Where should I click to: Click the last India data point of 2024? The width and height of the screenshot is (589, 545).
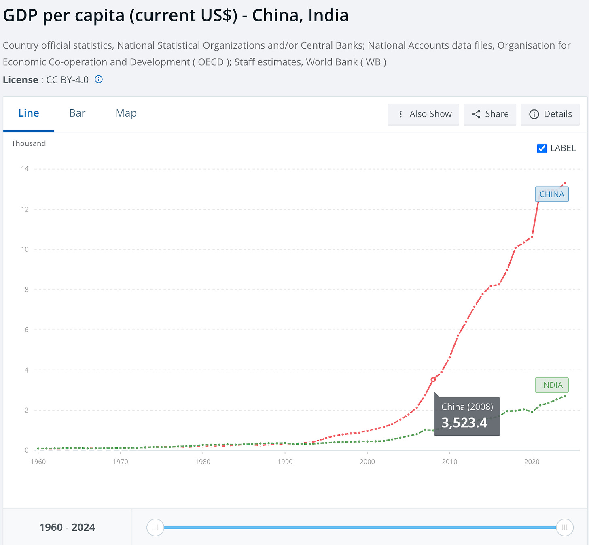pyautogui.click(x=565, y=396)
